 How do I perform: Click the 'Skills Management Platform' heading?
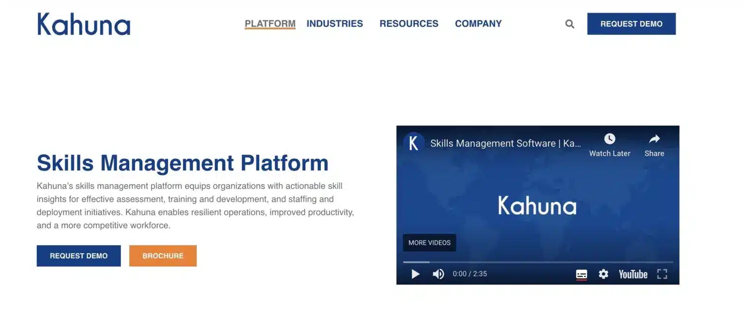(182, 163)
